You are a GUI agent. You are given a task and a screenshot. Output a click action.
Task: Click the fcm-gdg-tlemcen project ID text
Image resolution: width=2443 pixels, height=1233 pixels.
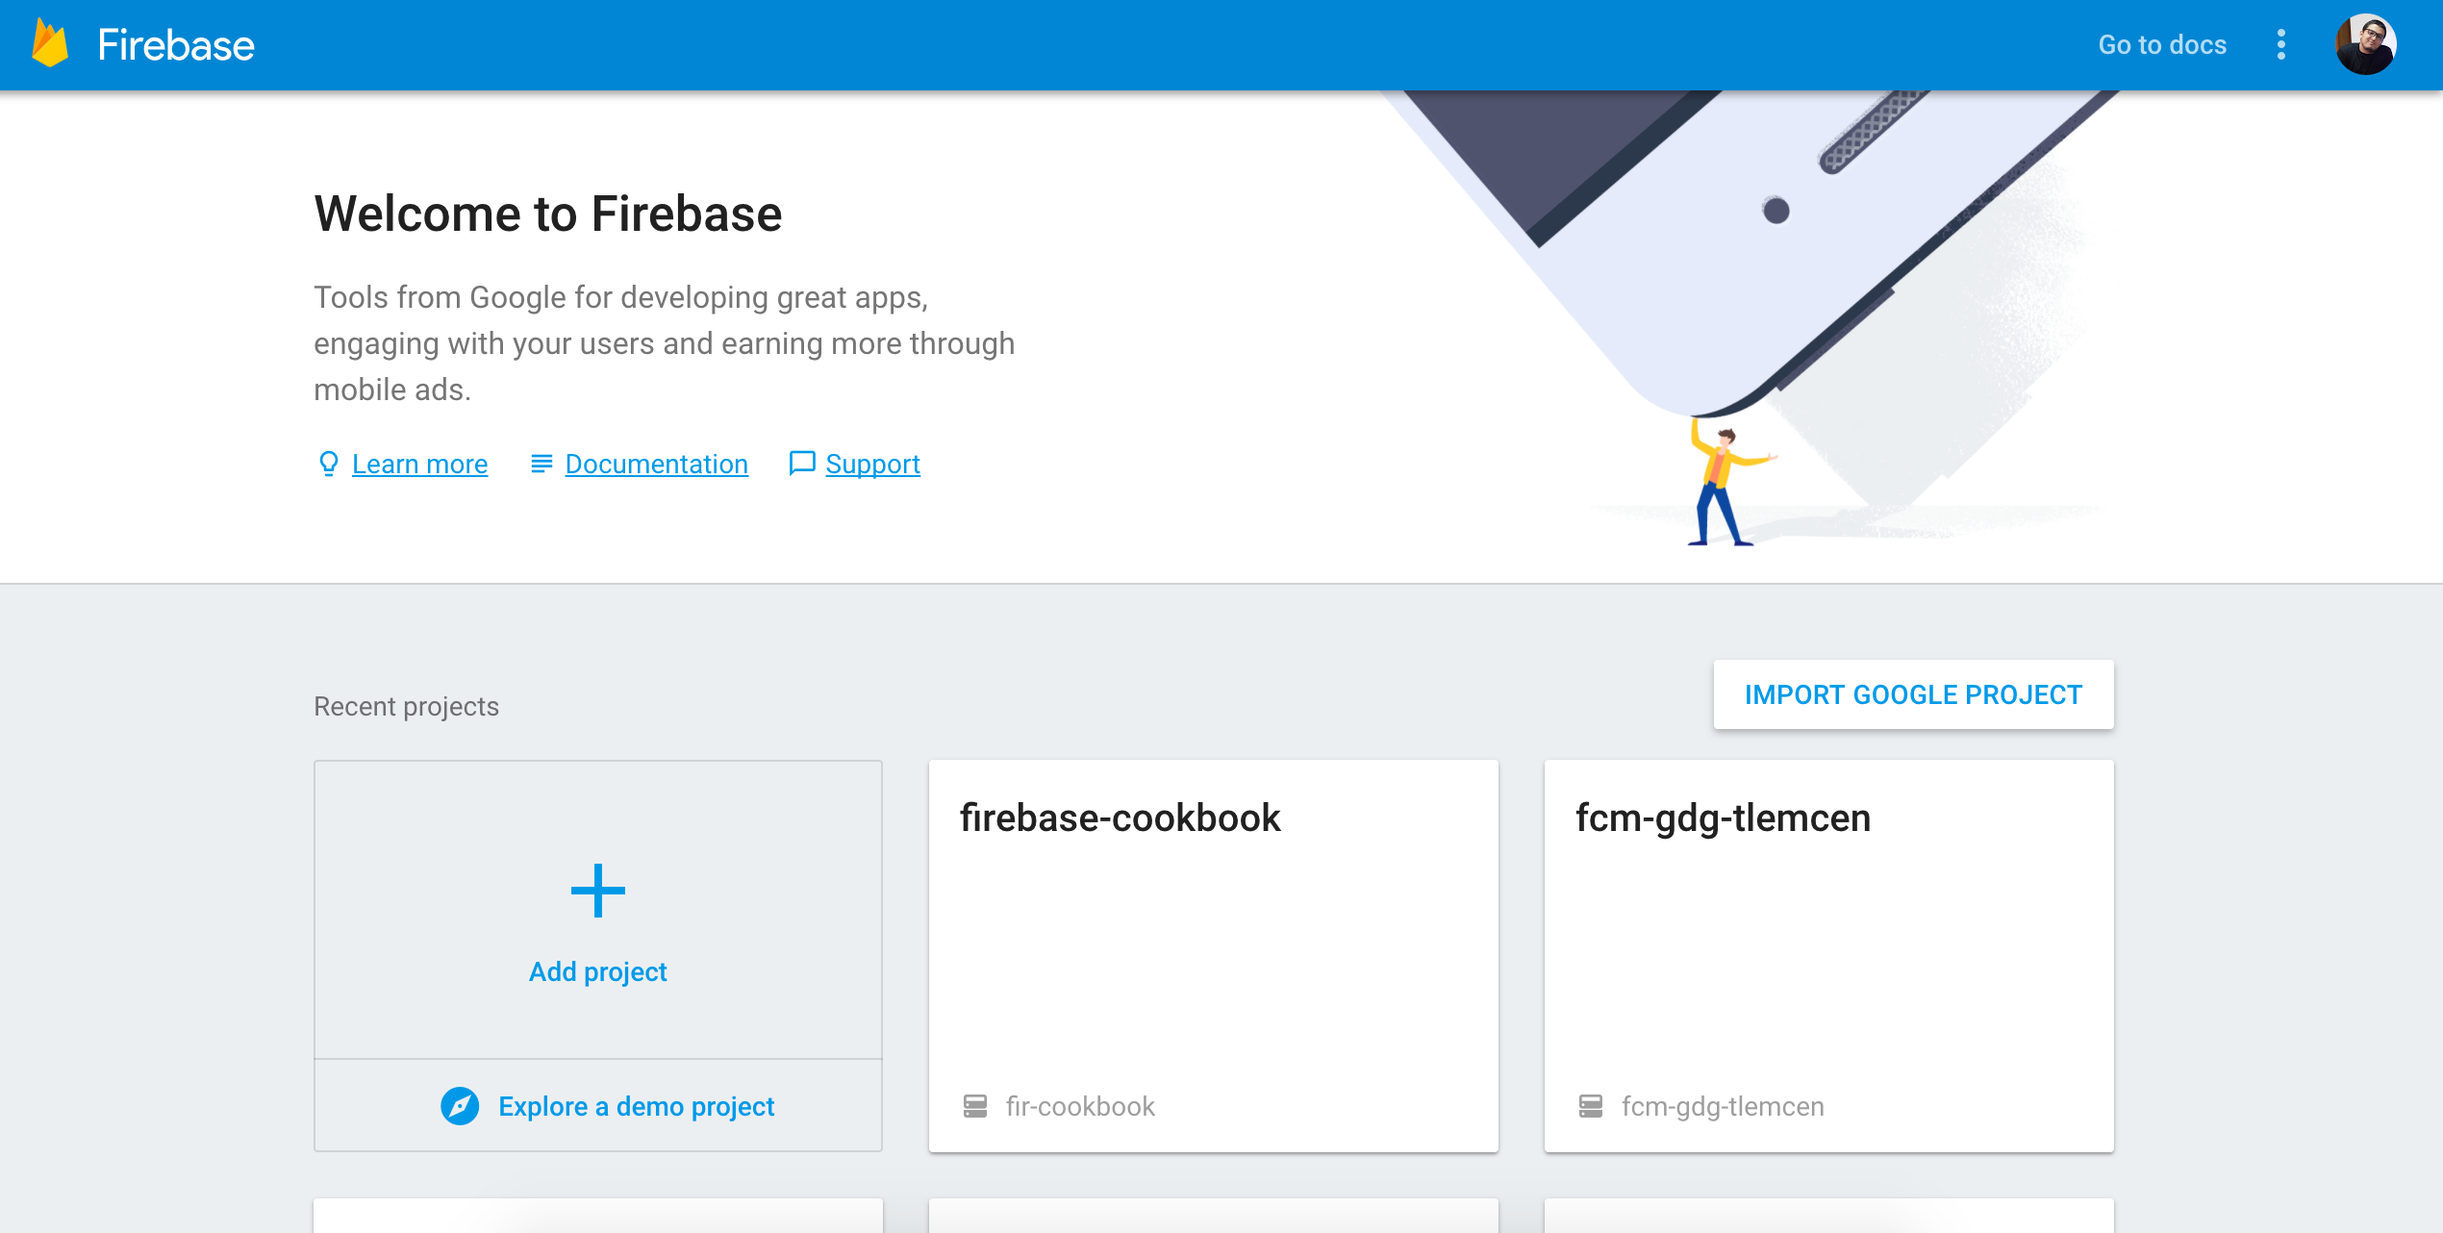point(1722,1106)
